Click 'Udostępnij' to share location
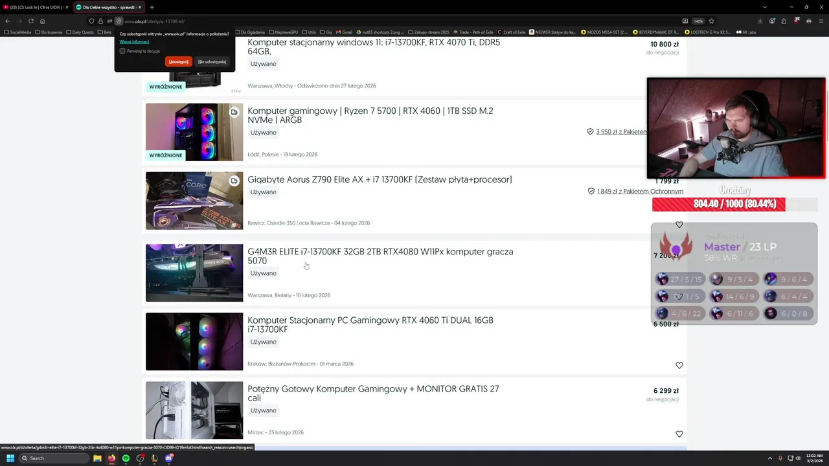 (179, 61)
